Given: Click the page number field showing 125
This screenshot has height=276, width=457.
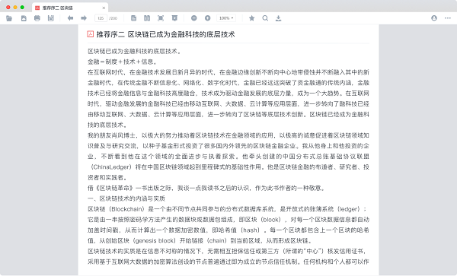Looking at the screenshot, I should [101, 18].
